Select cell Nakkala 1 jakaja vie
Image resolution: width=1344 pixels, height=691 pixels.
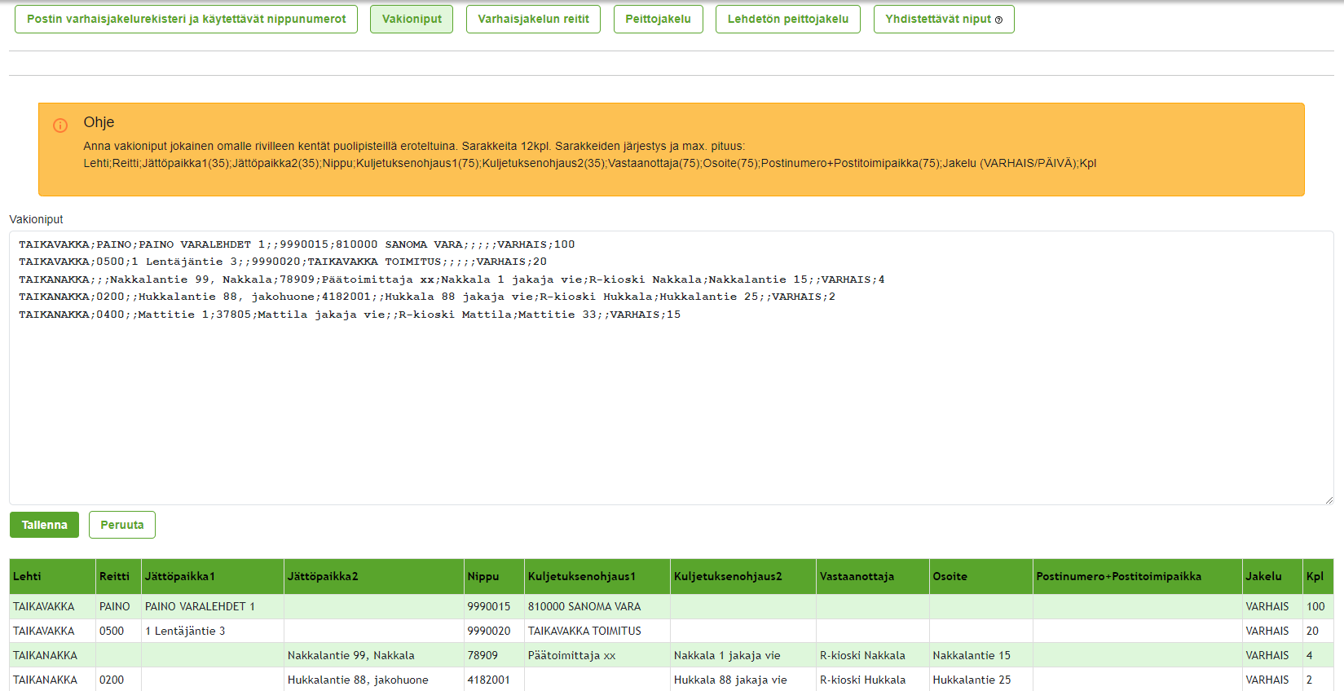(x=743, y=655)
